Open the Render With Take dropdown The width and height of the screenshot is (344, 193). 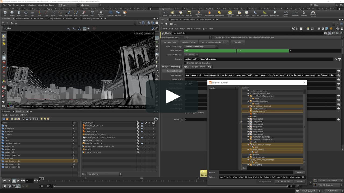pos(191,55)
